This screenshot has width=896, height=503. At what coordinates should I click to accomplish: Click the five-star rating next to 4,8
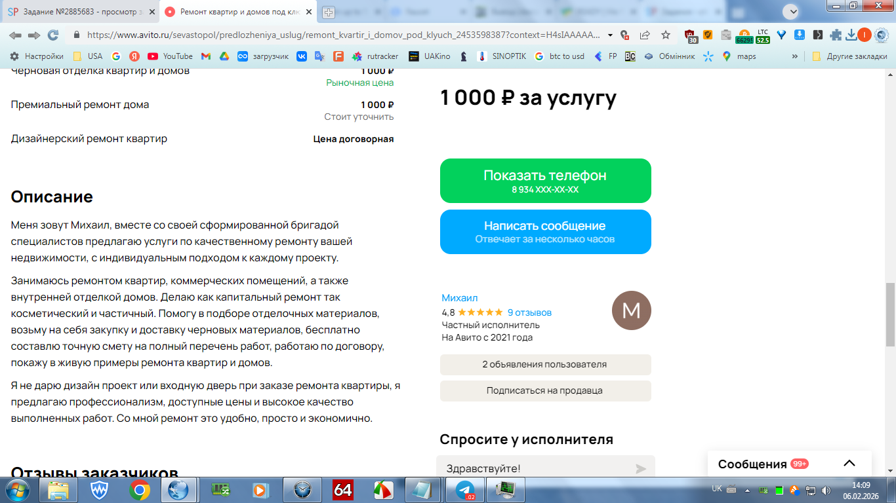pos(480,312)
